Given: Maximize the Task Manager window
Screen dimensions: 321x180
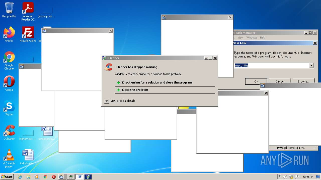Looking at the screenshot, I should pyautogui.click(x=310, y=33).
